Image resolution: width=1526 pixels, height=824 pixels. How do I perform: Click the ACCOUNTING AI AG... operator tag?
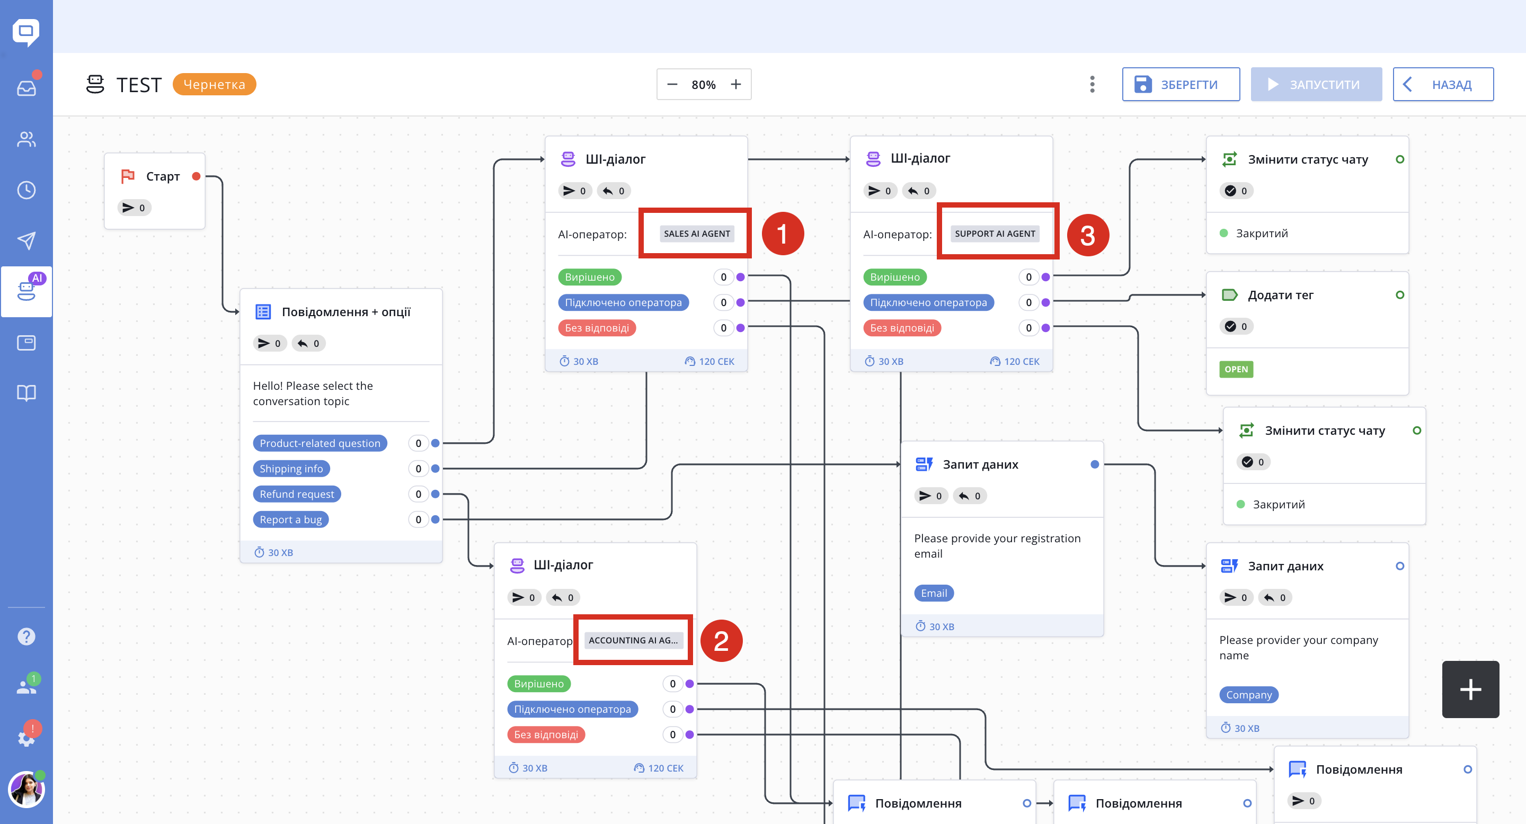[x=633, y=640]
